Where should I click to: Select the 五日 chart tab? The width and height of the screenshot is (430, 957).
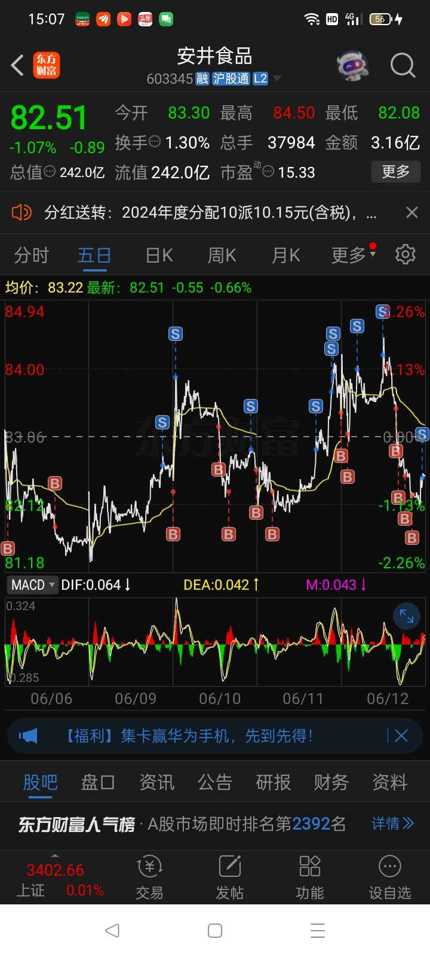[94, 255]
